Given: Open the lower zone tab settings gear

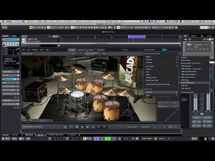Looking at the screenshot, I should (79, 135).
